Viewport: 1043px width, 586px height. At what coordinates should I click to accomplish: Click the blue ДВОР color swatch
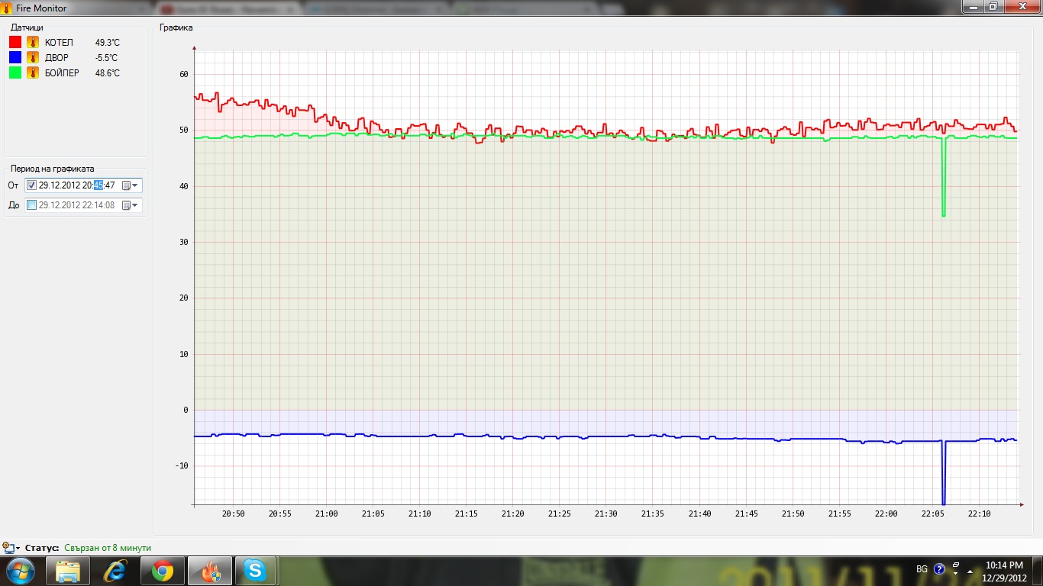tap(15, 58)
